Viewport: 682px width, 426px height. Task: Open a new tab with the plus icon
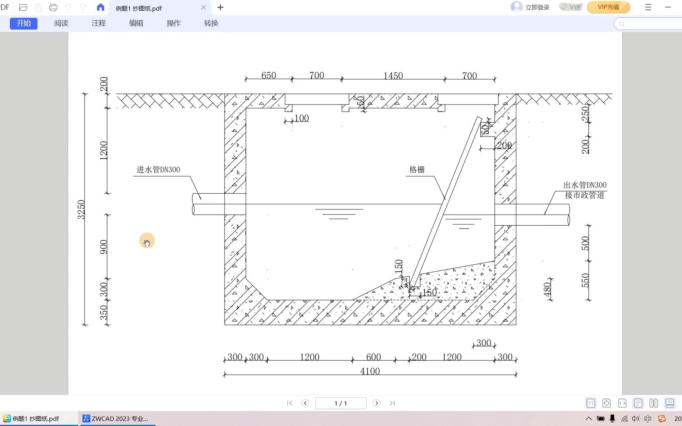220,7
